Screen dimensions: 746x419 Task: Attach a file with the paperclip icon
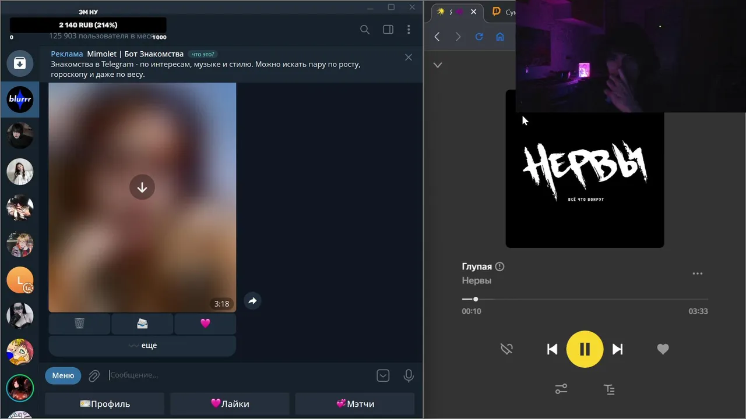(94, 376)
